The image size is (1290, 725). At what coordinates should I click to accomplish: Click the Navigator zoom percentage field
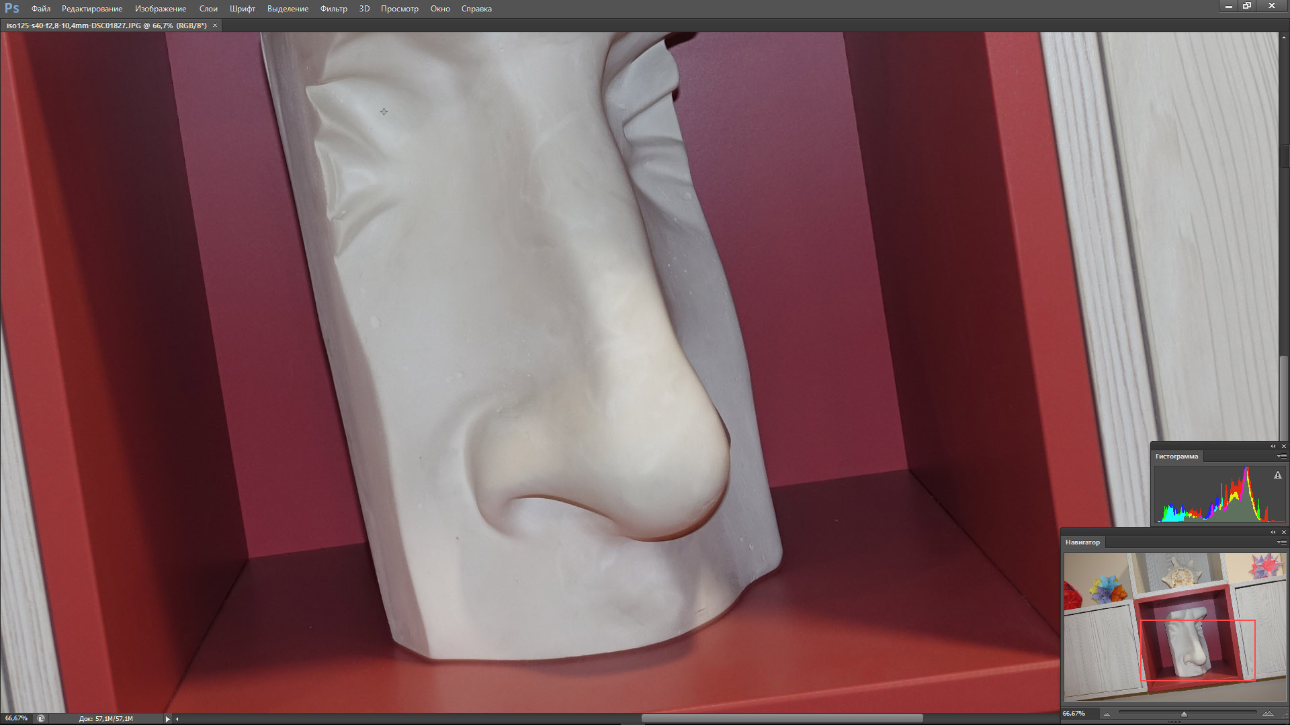(x=1074, y=714)
